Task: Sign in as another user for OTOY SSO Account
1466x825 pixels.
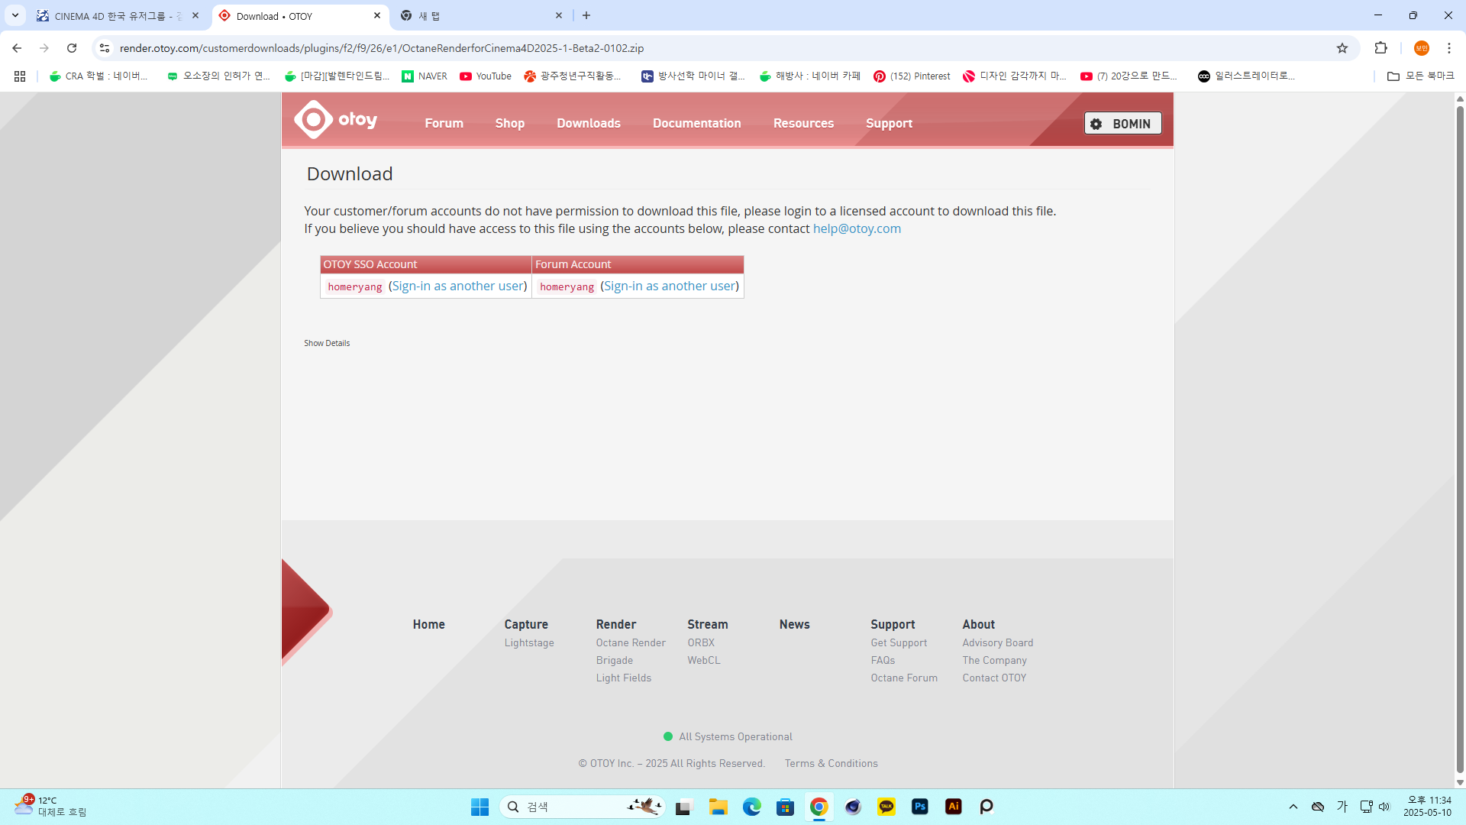Action: (458, 286)
